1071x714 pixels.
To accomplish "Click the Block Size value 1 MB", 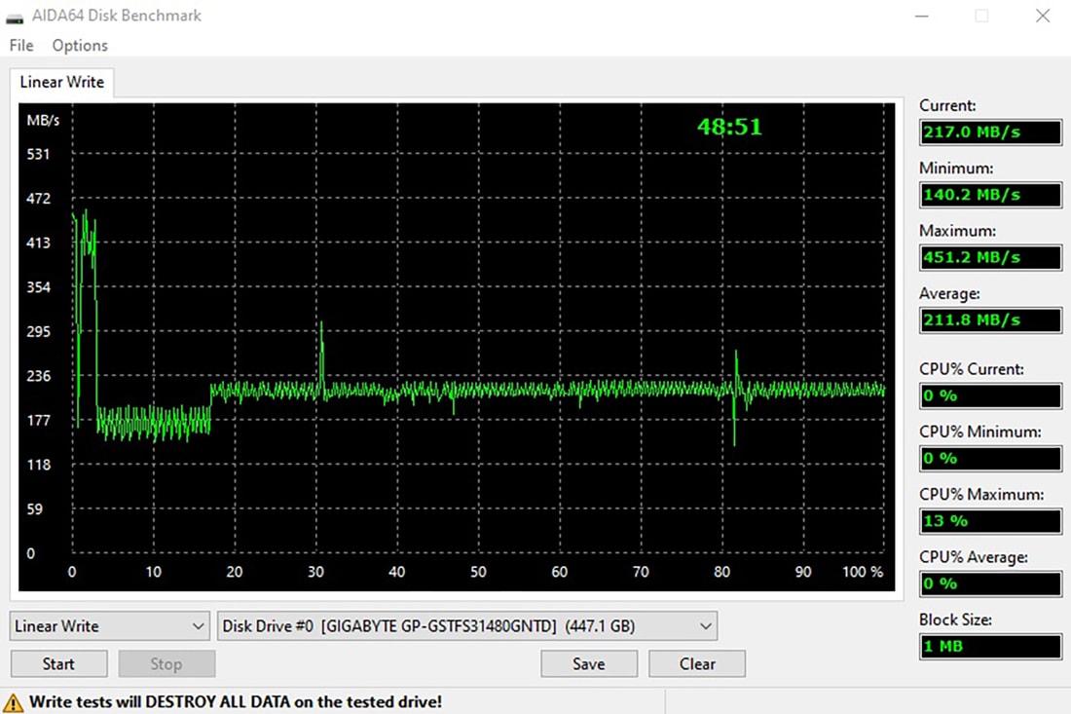I will pyautogui.click(x=990, y=646).
